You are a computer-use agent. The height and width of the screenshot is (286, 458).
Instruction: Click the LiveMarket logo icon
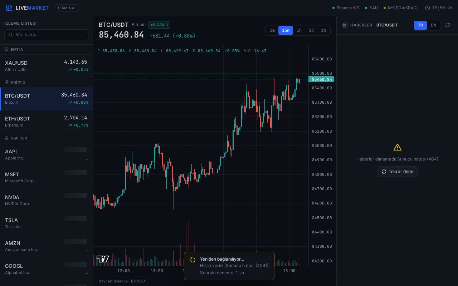(9, 8)
